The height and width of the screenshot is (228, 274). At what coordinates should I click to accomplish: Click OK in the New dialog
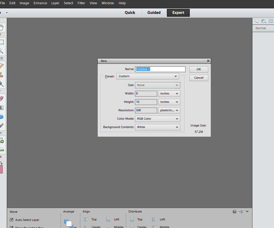(199, 69)
